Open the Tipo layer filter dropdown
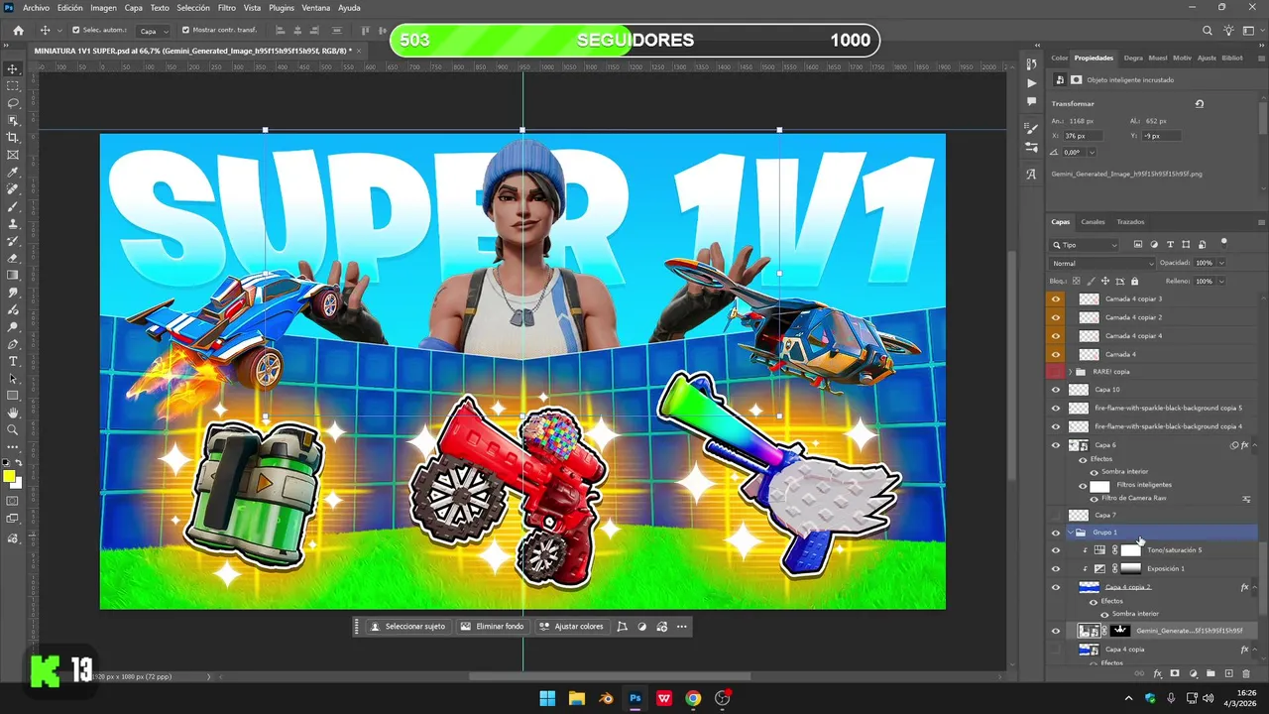Screen dimensions: 1269x714 click(x=1085, y=245)
